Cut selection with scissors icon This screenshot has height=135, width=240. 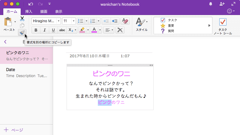click(x=22, y=19)
